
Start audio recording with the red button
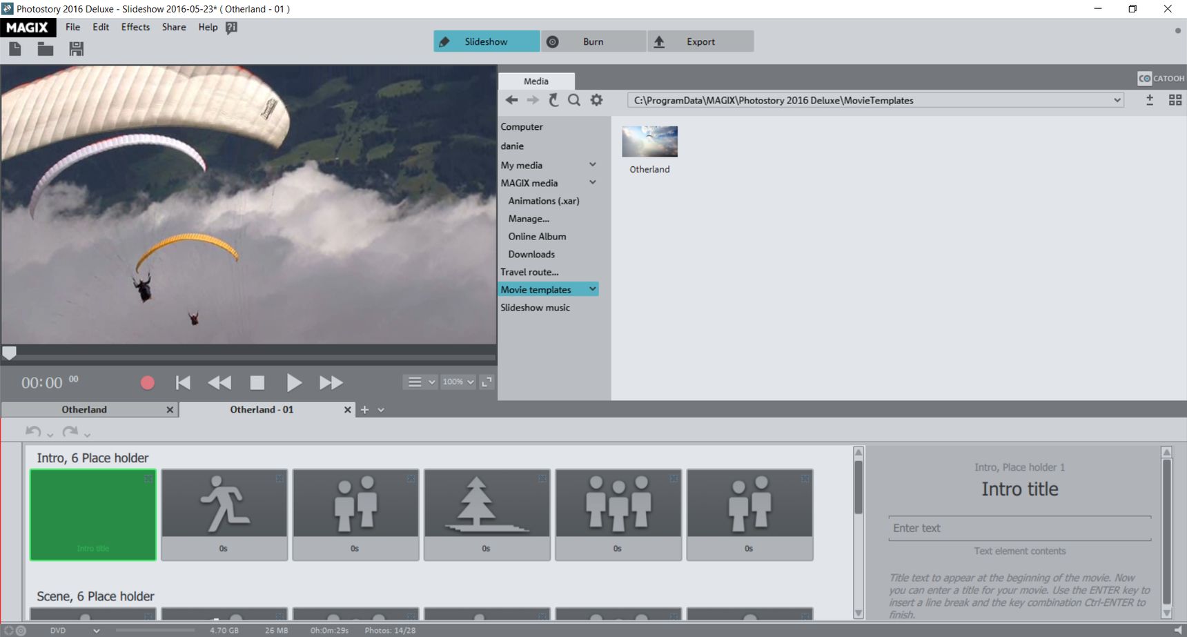point(148,382)
